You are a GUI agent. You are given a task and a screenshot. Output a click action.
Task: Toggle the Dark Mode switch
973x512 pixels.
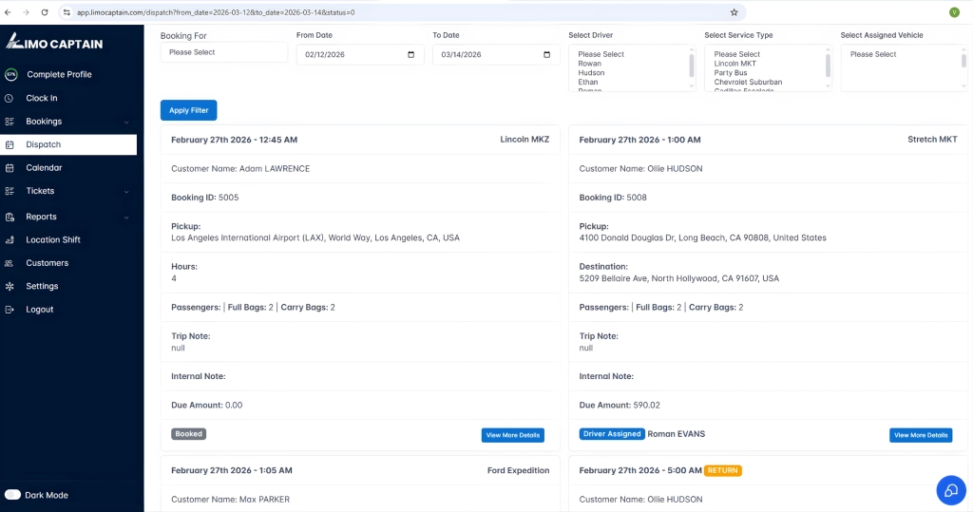(x=13, y=495)
